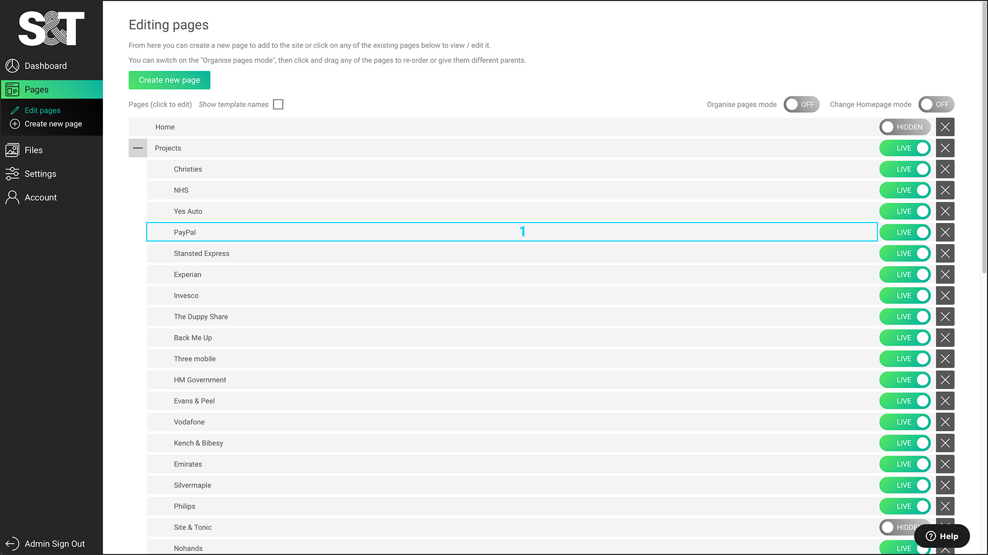Click the Settings icon in sidebar

point(12,174)
